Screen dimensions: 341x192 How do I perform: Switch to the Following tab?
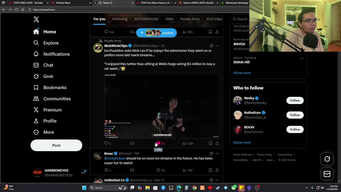click(x=120, y=19)
